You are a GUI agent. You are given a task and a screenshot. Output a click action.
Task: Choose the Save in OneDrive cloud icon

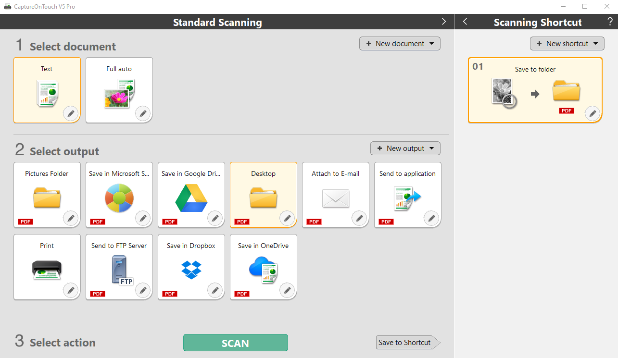(x=264, y=270)
